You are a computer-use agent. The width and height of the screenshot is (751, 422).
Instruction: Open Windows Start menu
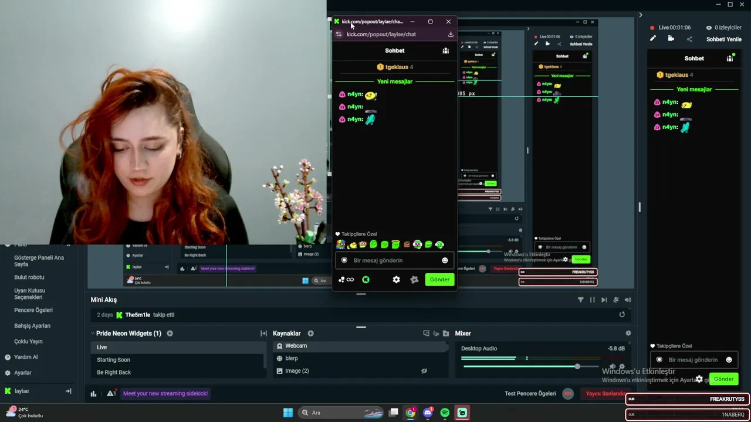pyautogui.click(x=288, y=413)
